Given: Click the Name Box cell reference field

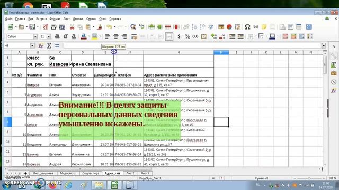Looking at the screenshot, I should pos(17,45).
